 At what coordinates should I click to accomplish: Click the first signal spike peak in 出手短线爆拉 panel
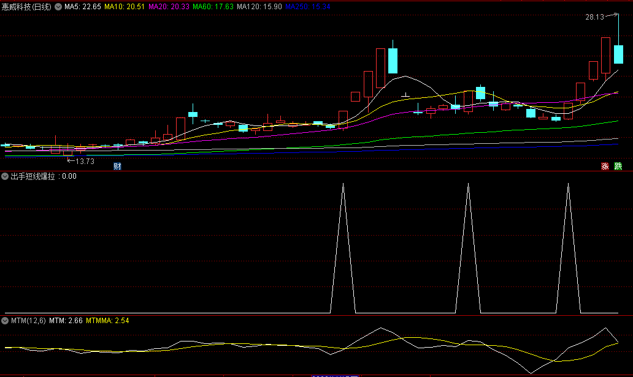pyautogui.click(x=343, y=184)
